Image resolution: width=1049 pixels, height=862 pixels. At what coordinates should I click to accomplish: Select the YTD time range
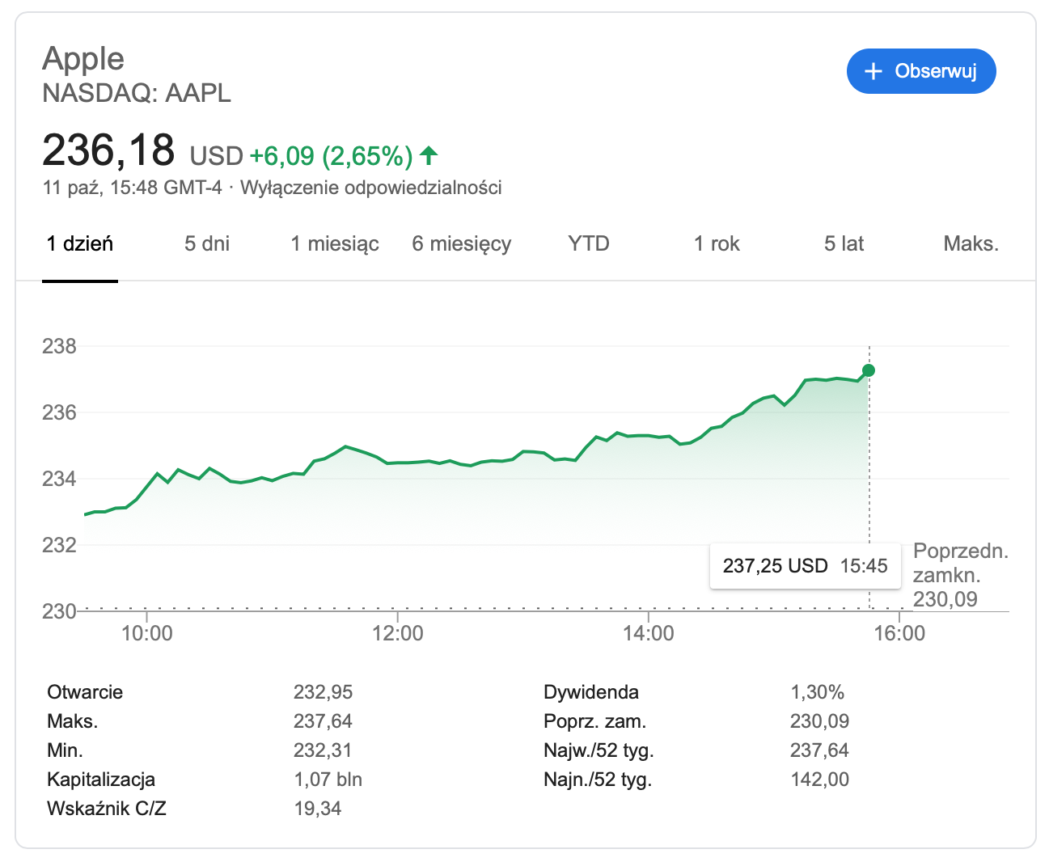(x=589, y=243)
